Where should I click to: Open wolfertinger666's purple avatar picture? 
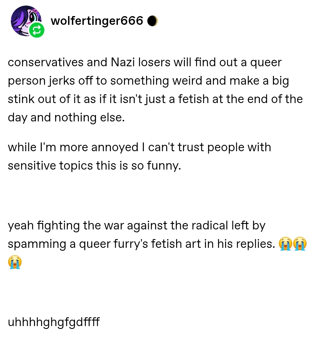pos(26,21)
